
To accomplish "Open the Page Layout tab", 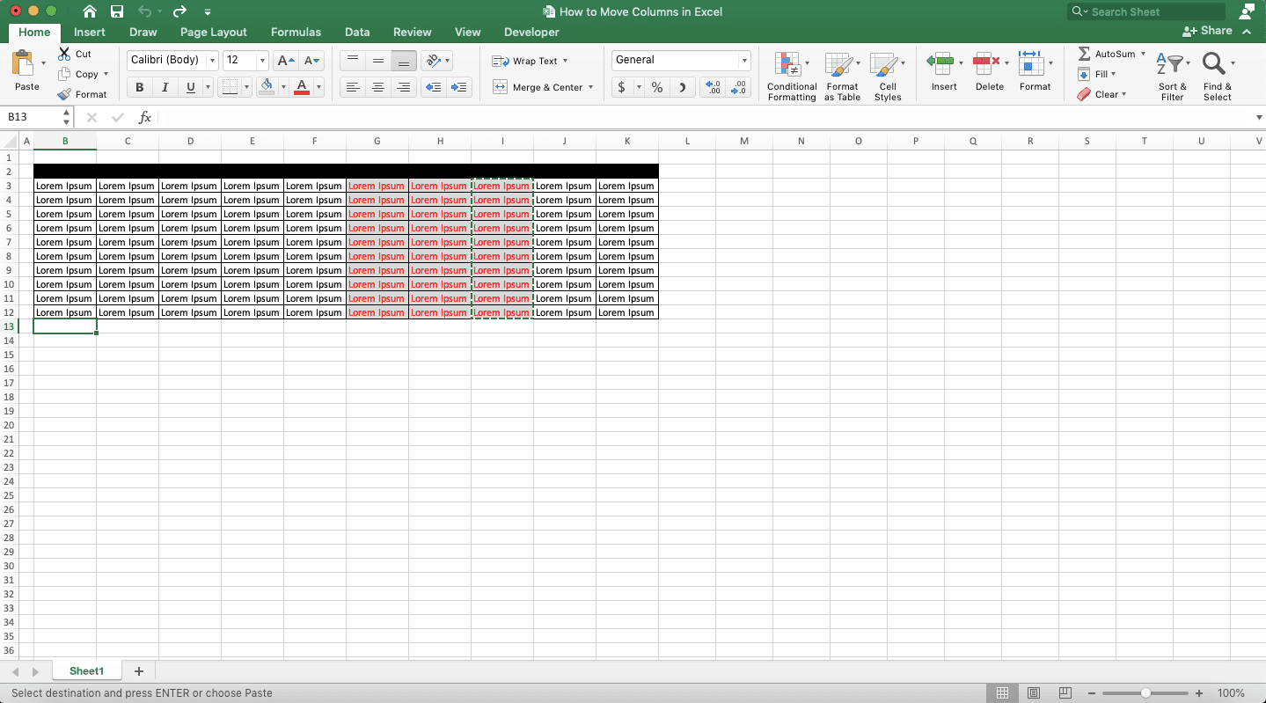I will (x=214, y=32).
